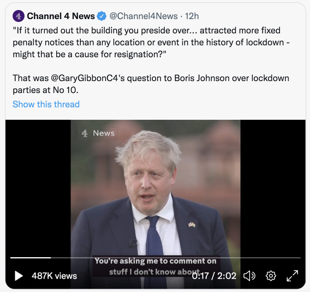Screen dimensions: 310x292
Task: Seek to the end of the video progress bar
Action: coord(299,258)
